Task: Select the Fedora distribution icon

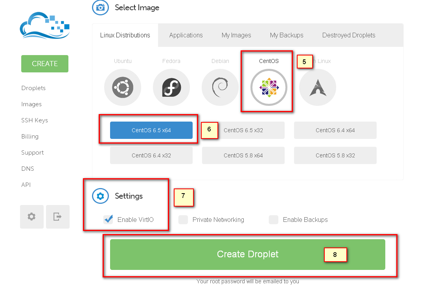Action: point(171,87)
